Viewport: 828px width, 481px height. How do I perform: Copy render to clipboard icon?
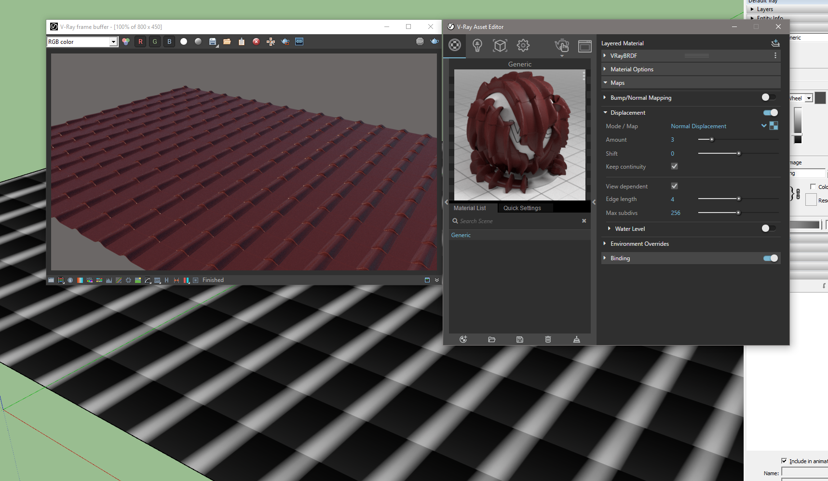point(242,41)
